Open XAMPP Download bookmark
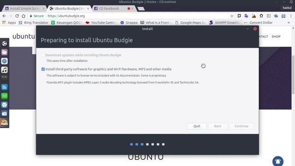Image resolution: width=295 pixels, height=166 pixels. [225, 23]
